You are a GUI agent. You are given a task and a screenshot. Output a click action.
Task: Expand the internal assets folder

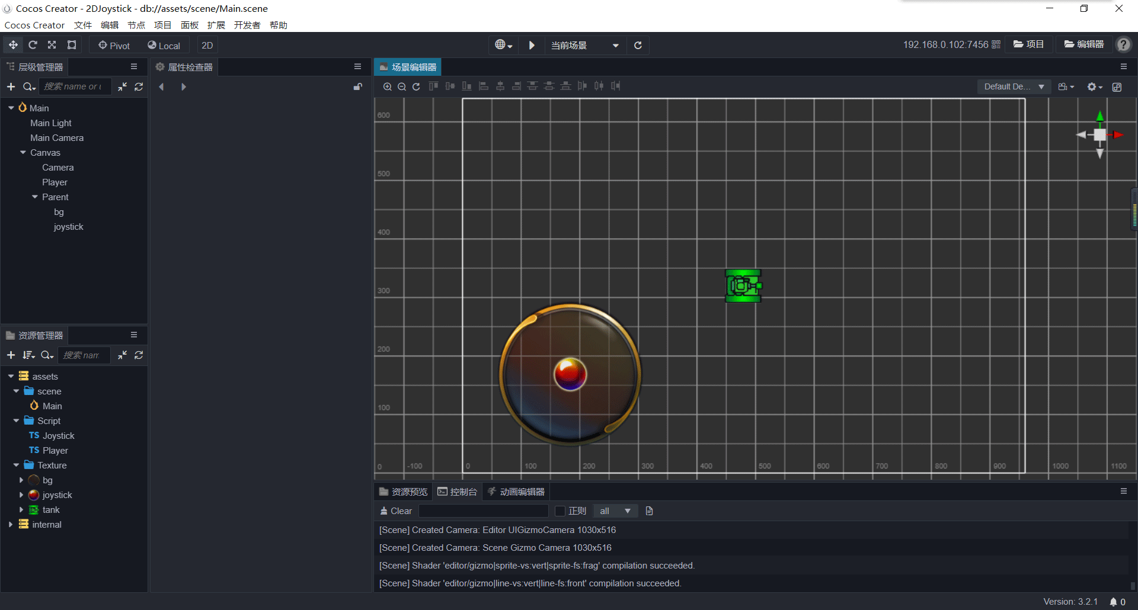11,524
